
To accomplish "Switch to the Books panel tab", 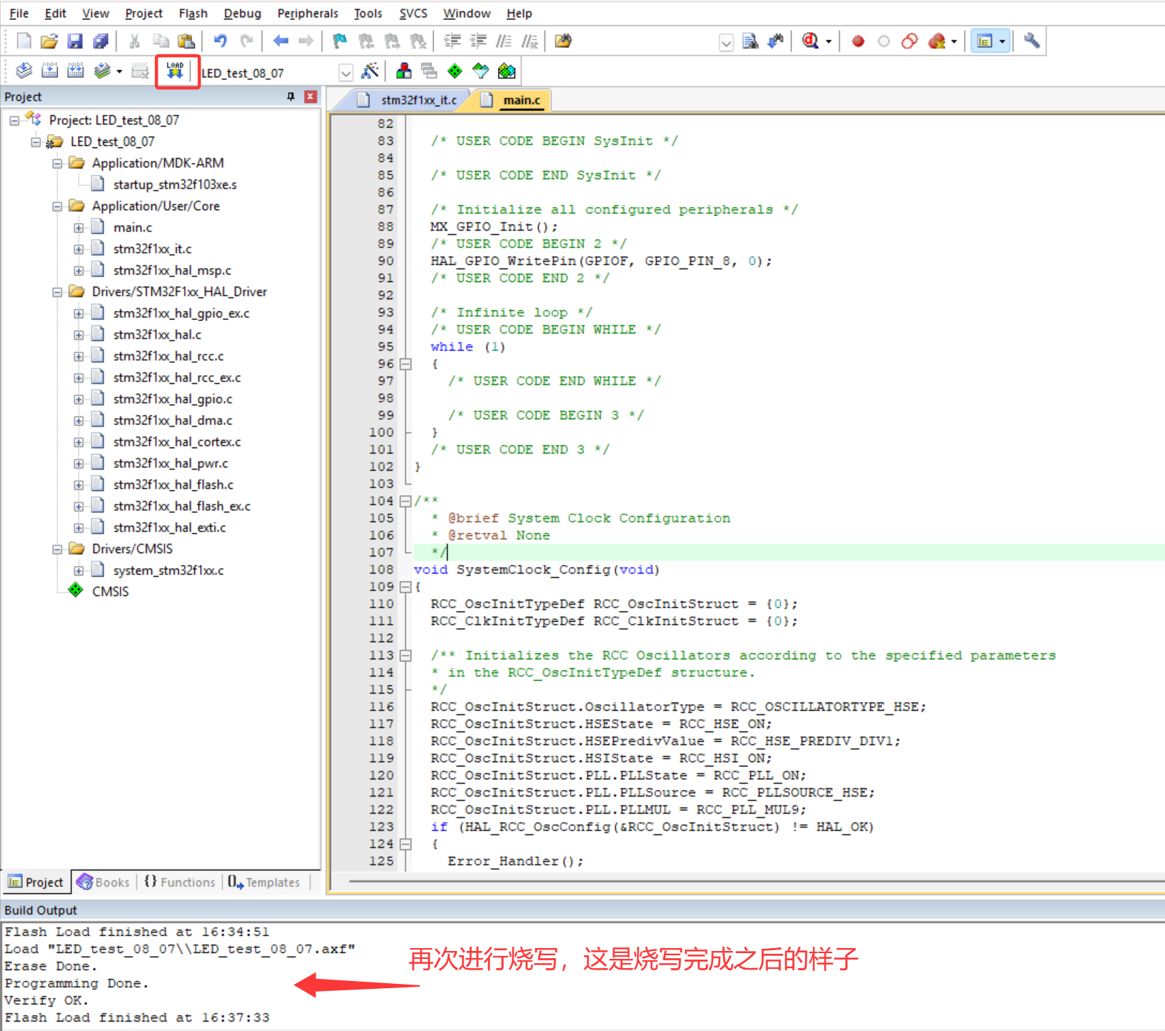I will pos(104,882).
